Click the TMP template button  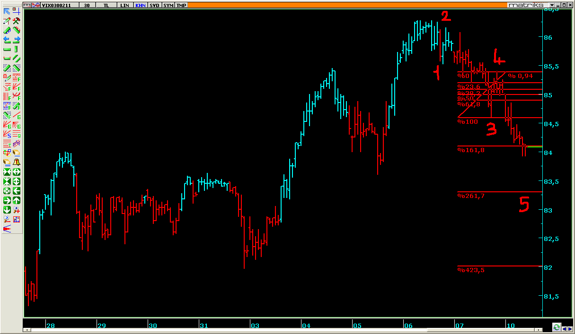[181, 5]
